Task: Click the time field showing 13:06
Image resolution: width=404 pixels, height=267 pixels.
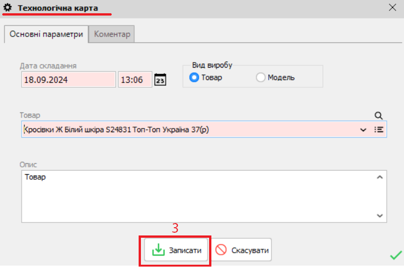Action: click(135, 80)
